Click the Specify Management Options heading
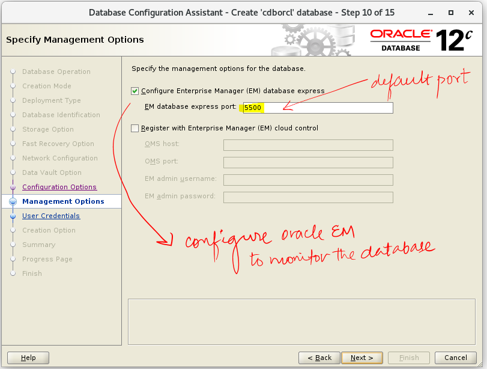Screen dimensions: 487x369 point(75,40)
